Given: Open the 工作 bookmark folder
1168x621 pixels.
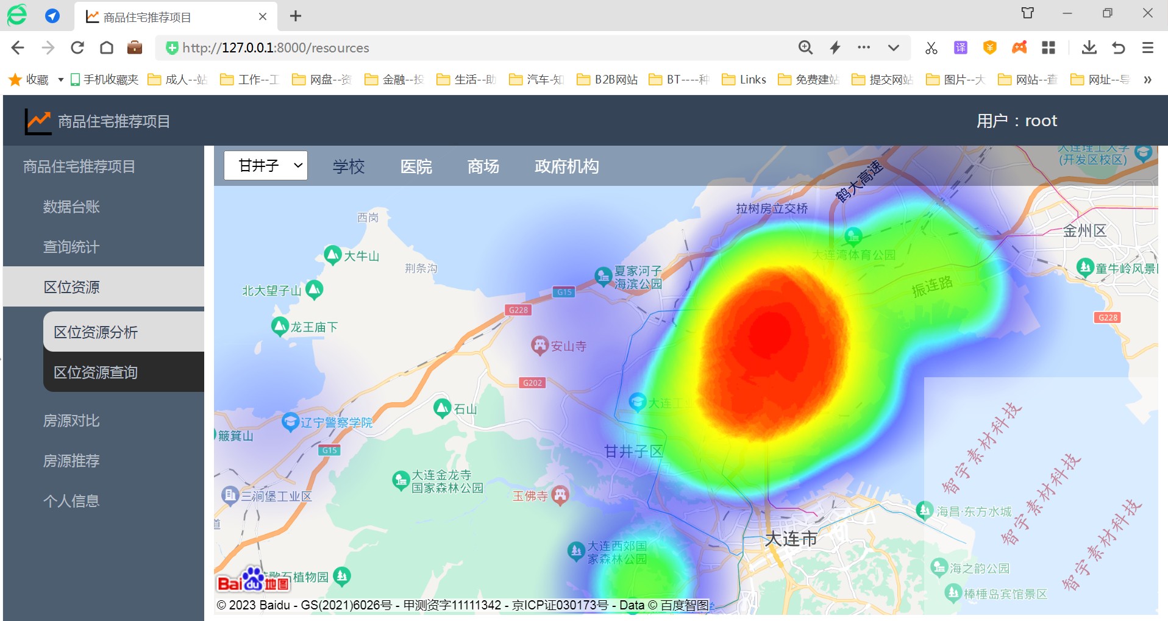Looking at the screenshot, I should pyautogui.click(x=250, y=80).
